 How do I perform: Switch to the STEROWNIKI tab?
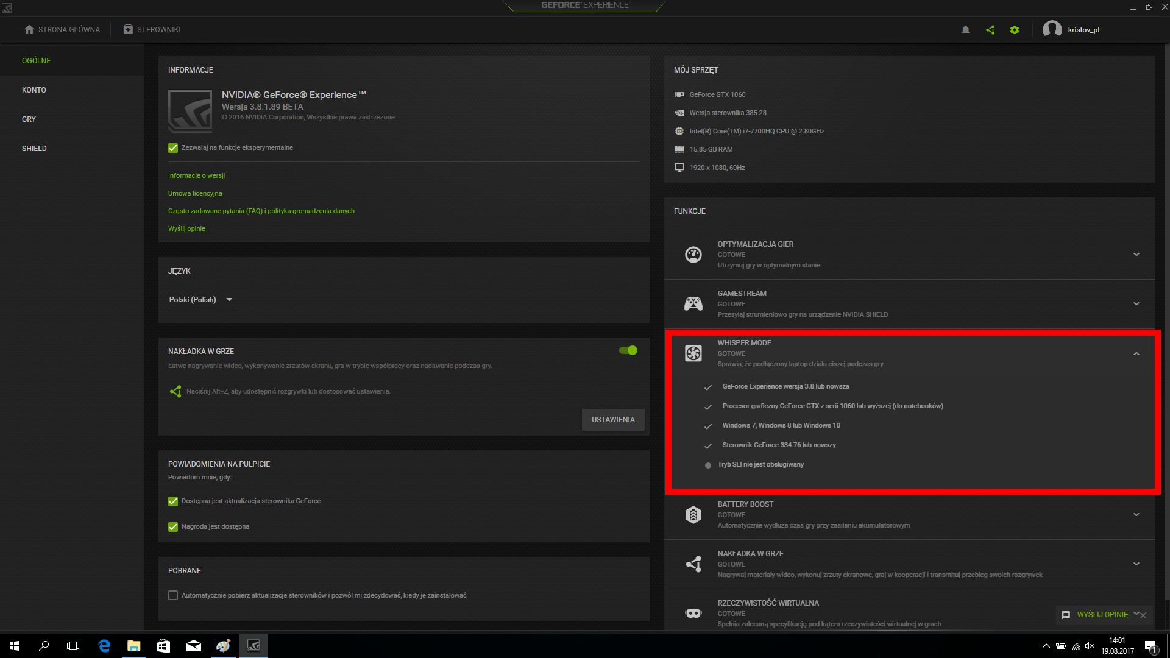151,29
